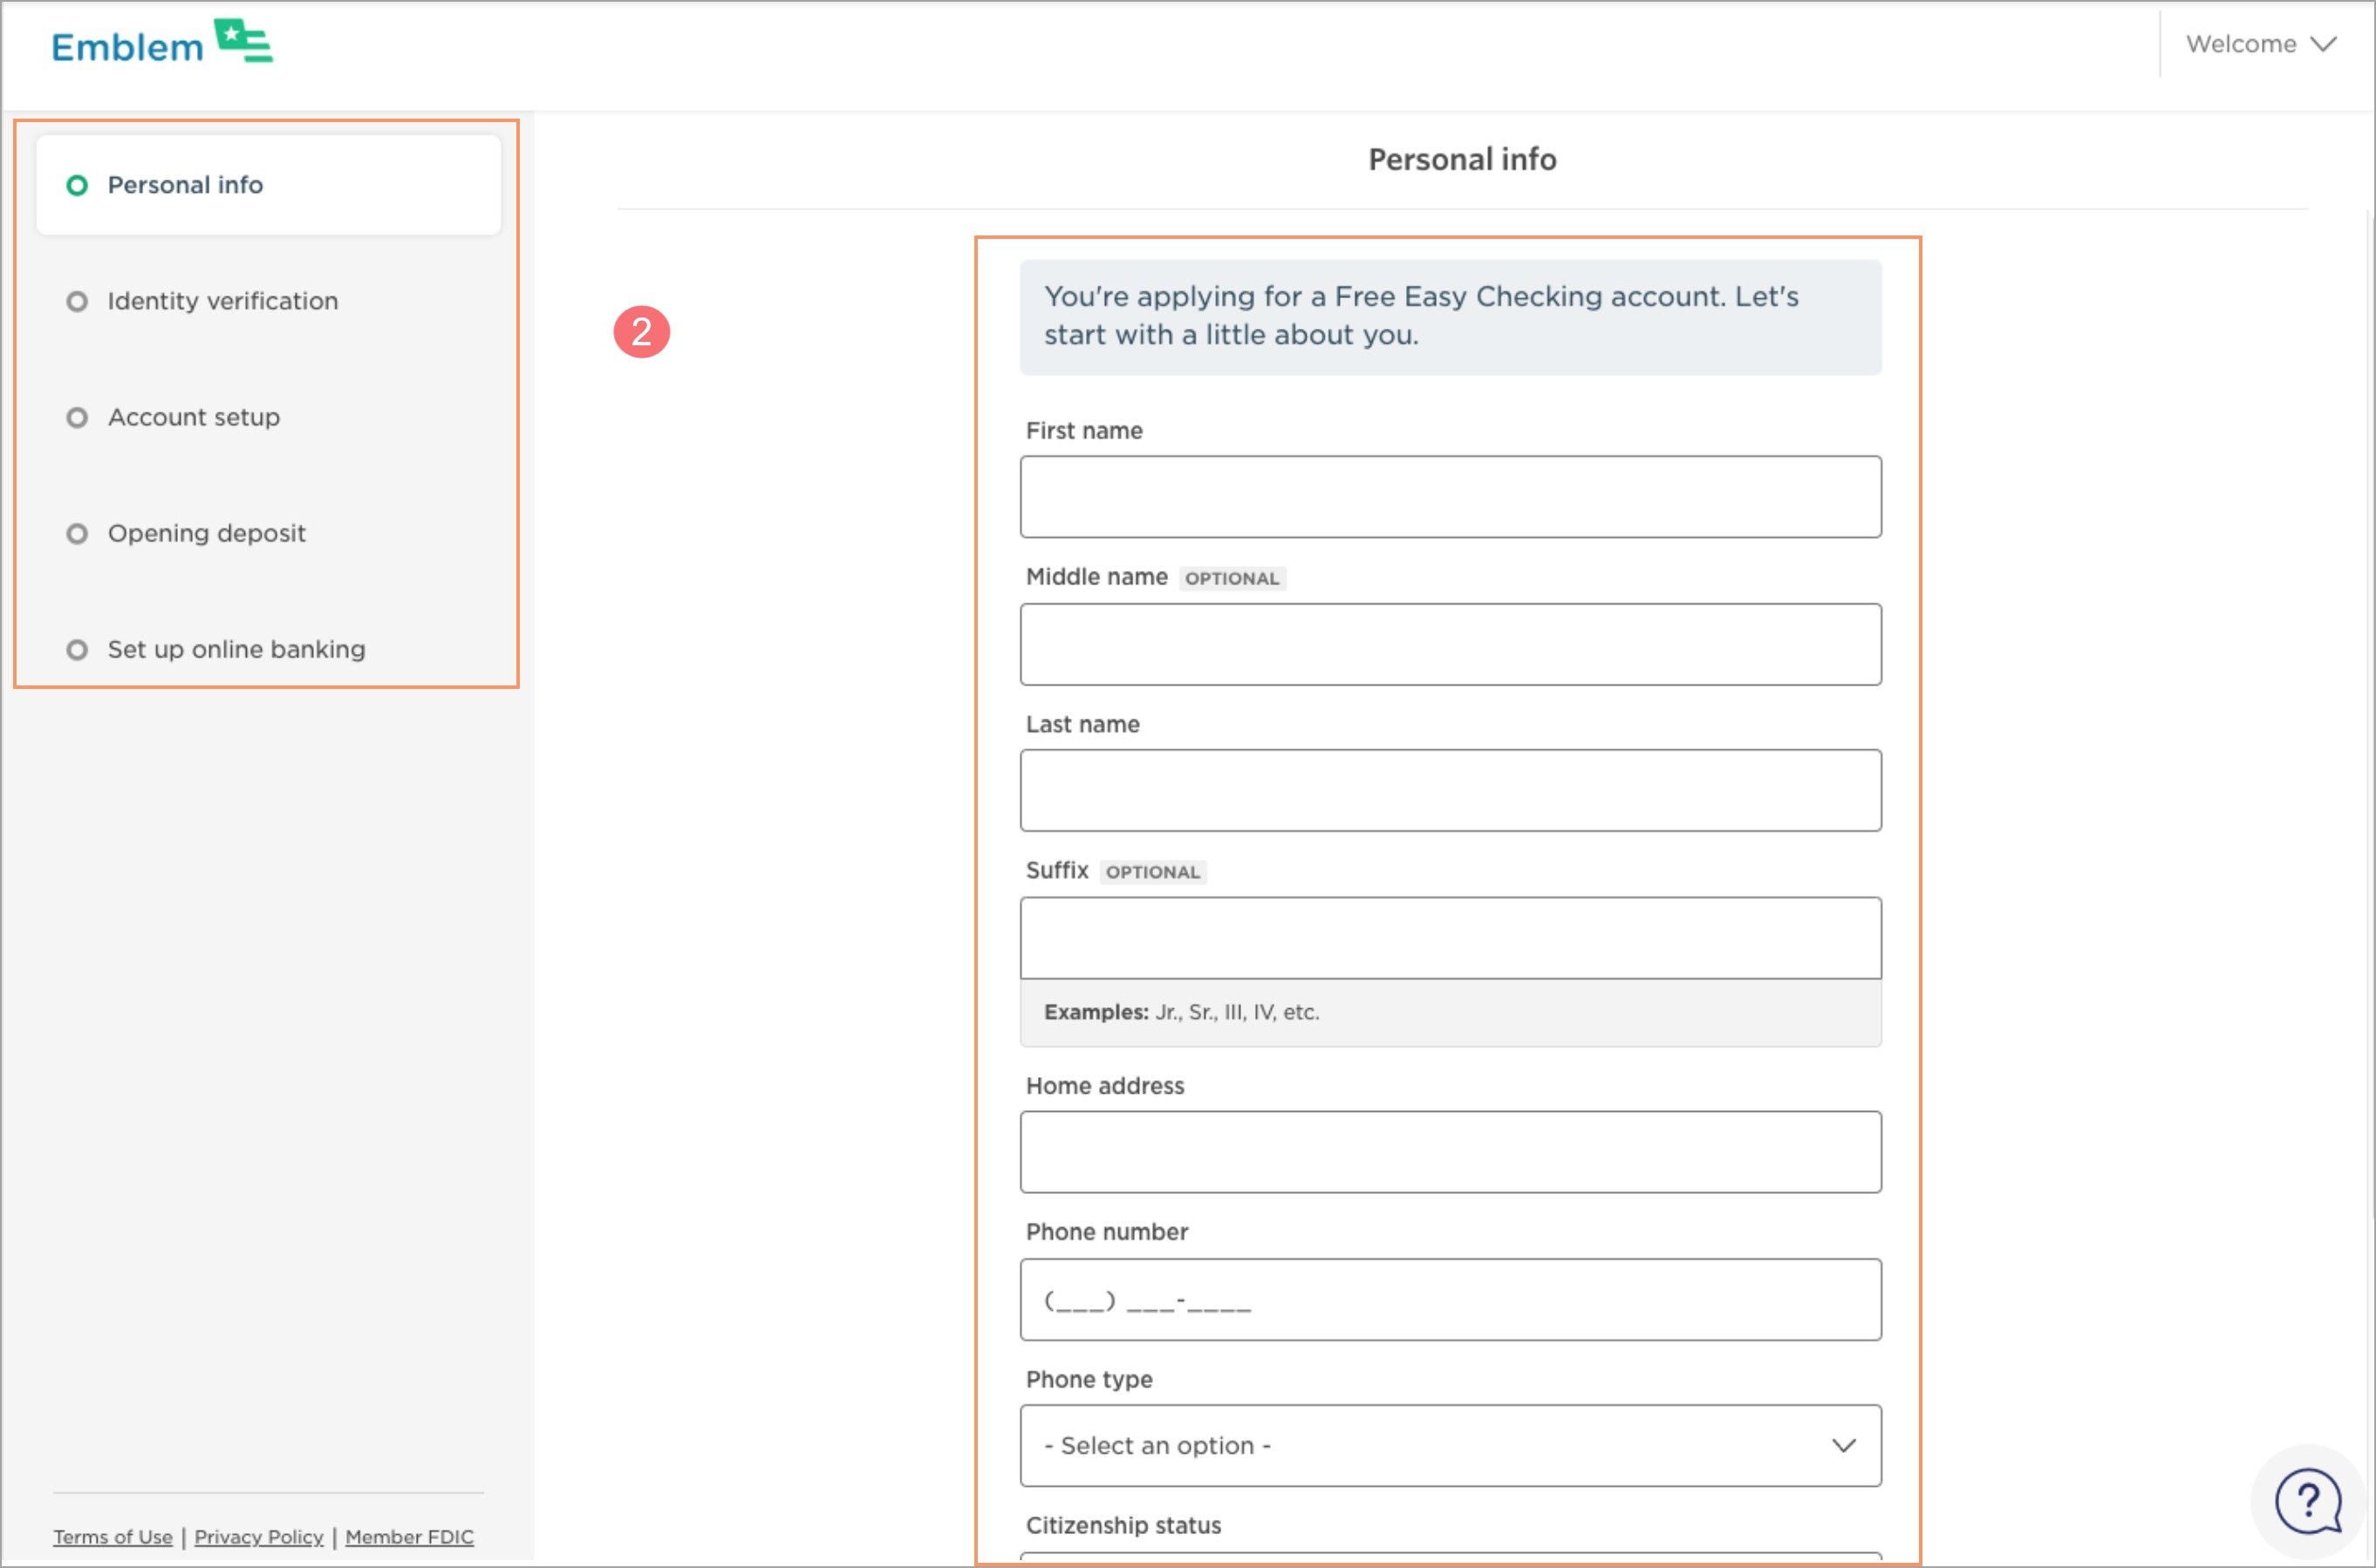2376x1568 pixels.
Task: Expand the Welcome dropdown menu
Action: coord(2260,44)
